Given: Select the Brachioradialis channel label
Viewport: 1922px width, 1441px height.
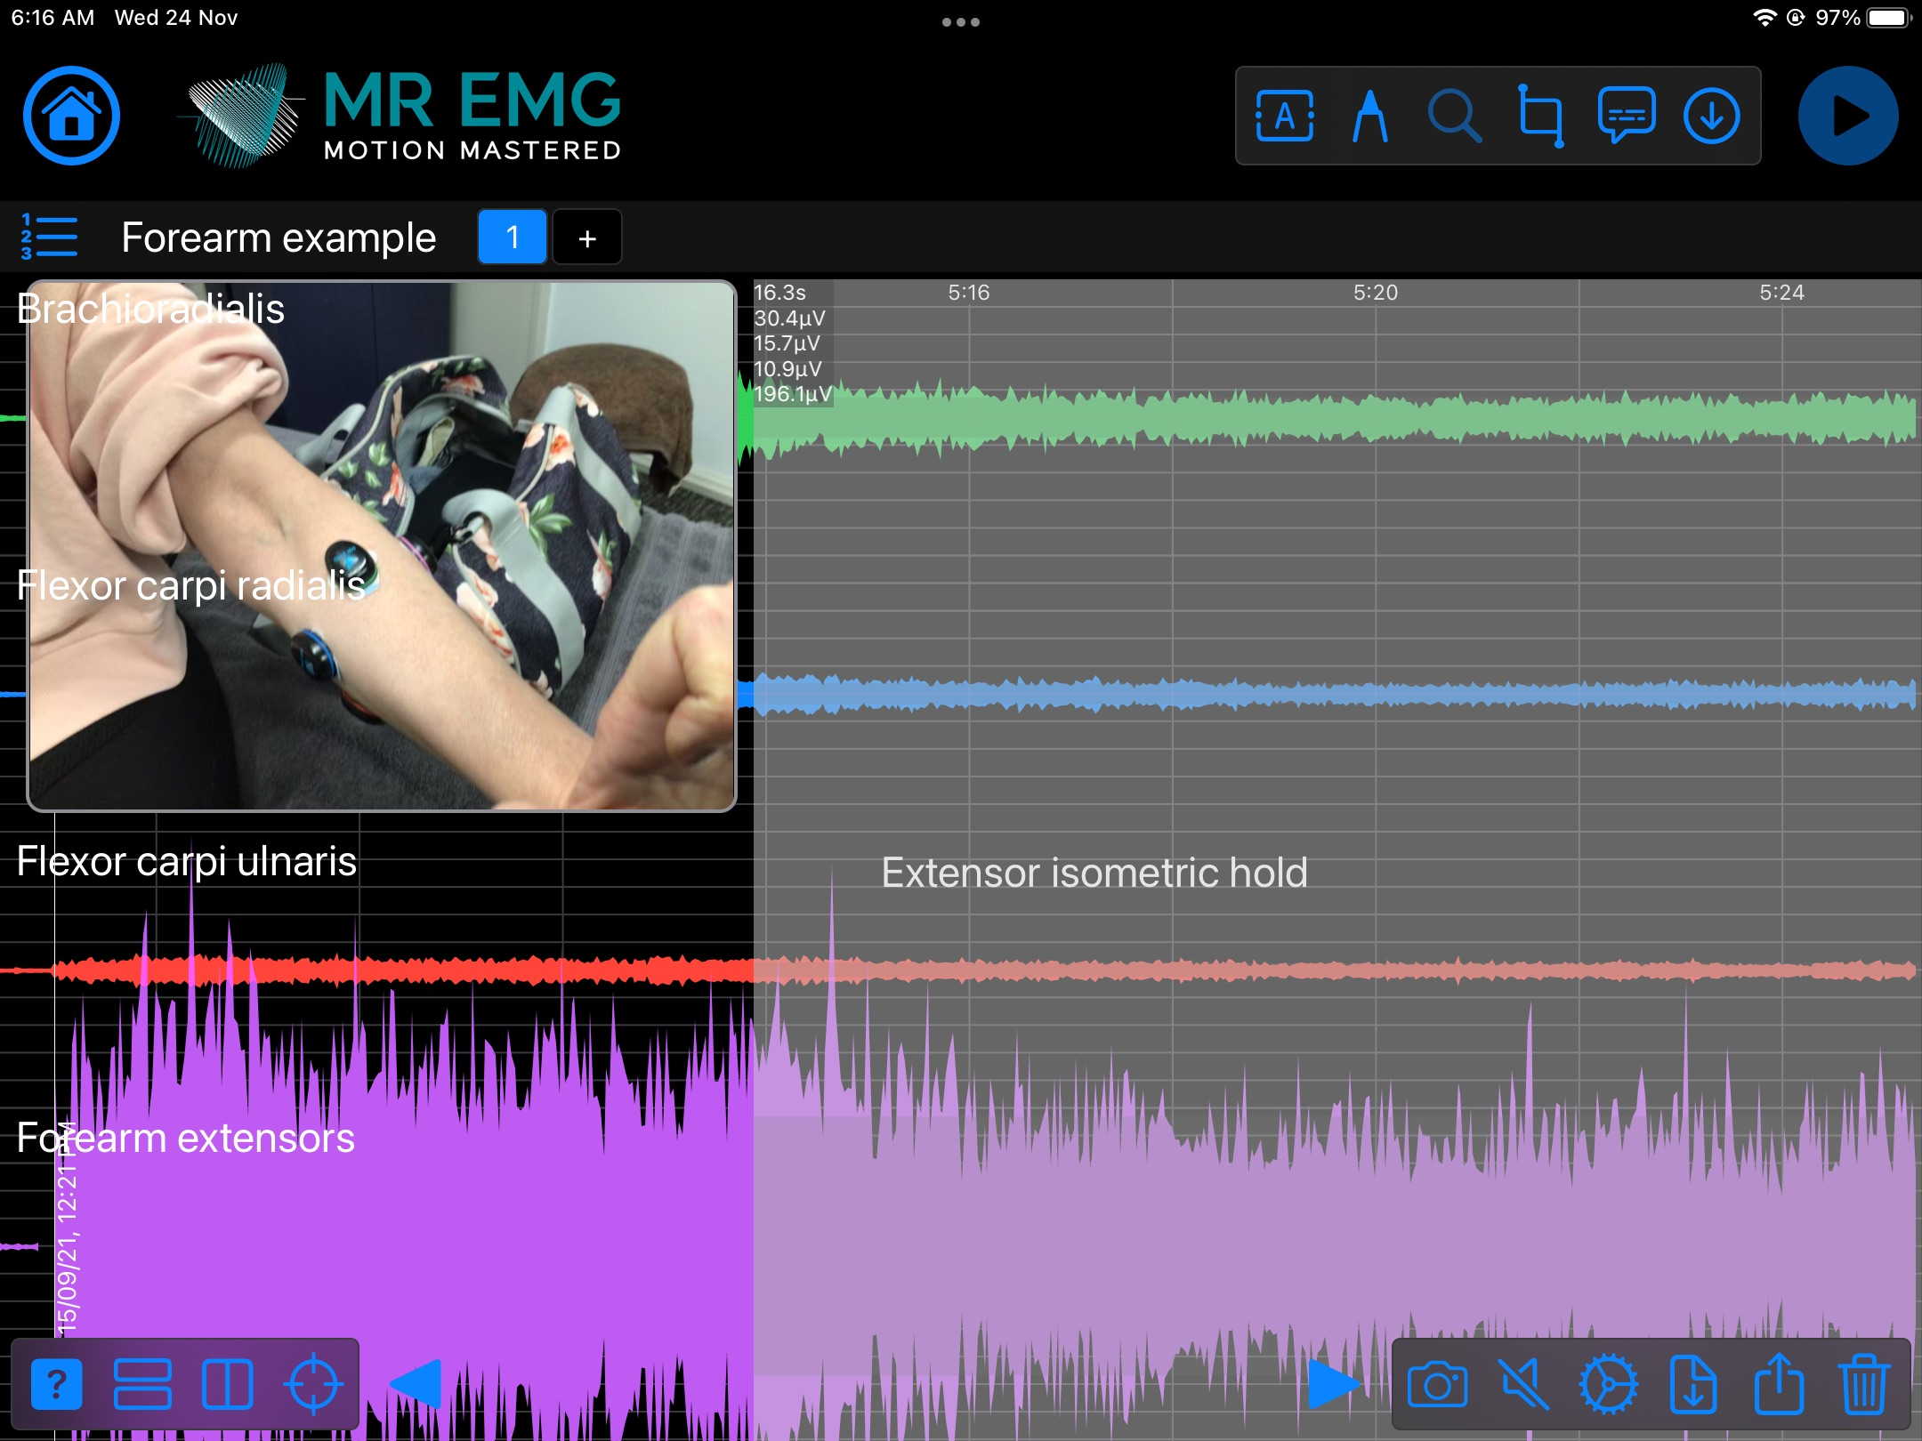Looking at the screenshot, I should tap(150, 309).
